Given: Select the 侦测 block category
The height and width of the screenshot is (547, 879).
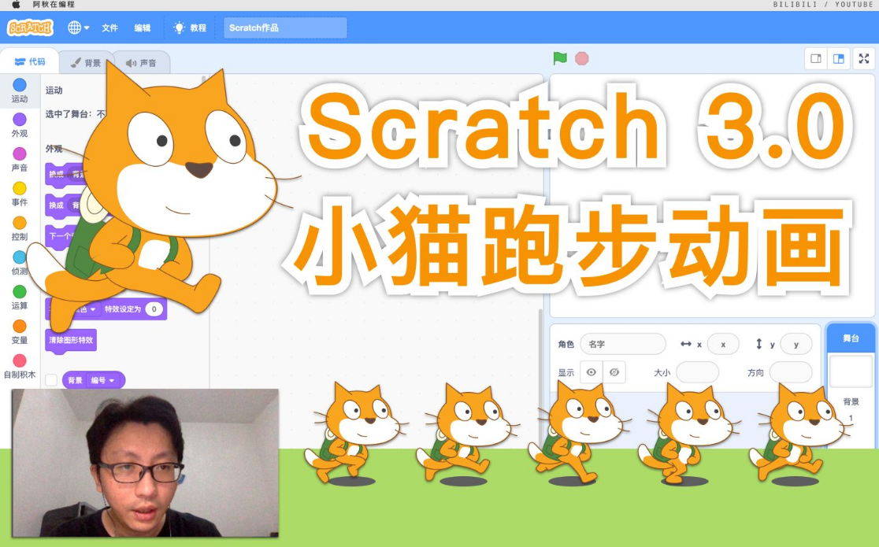Looking at the screenshot, I should point(20,264).
